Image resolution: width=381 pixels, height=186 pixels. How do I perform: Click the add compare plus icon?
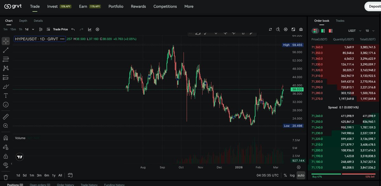[x=97, y=29]
